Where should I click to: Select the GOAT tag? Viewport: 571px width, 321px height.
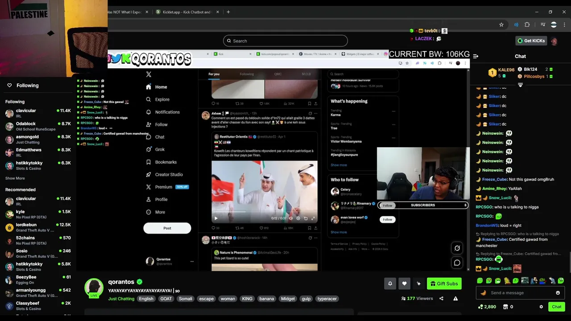point(166,299)
